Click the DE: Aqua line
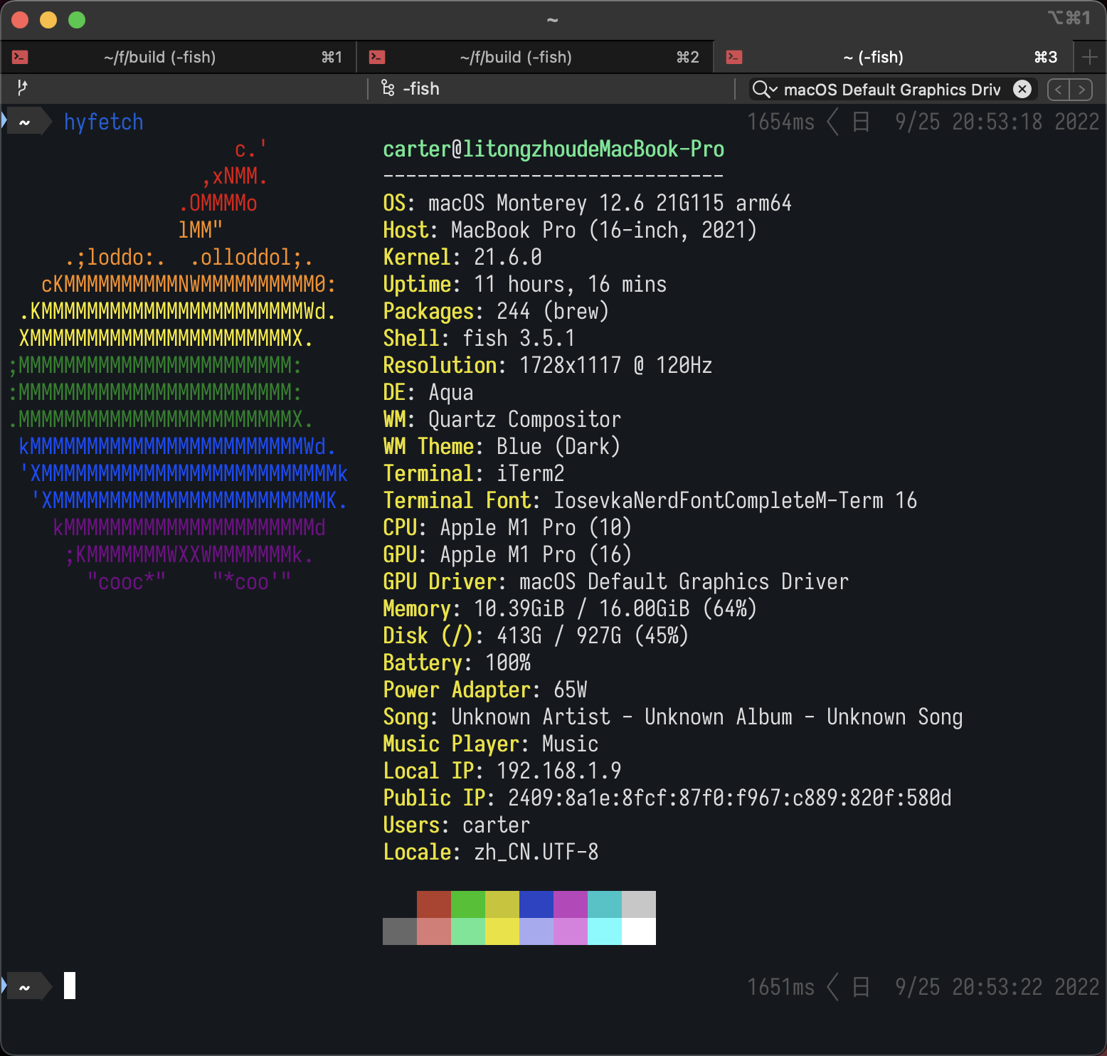Screen dimensions: 1107x1056 pos(428,392)
